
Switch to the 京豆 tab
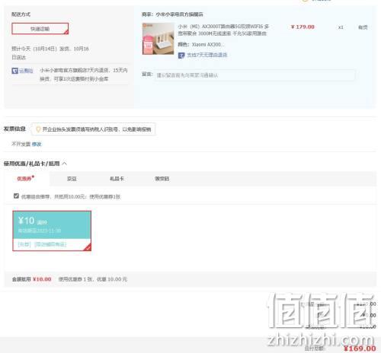72,179
